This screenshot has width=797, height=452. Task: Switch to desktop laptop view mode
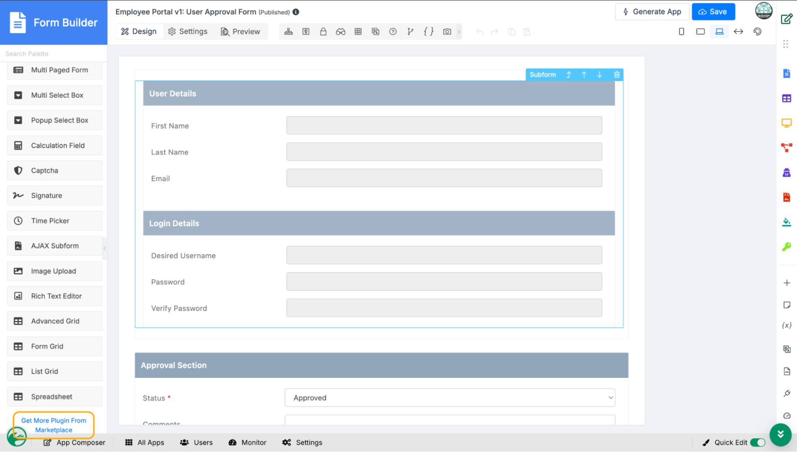(x=719, y=32)
